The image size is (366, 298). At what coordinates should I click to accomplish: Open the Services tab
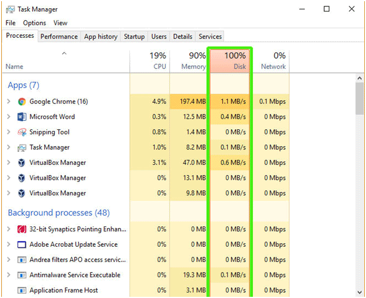(210, 37)
